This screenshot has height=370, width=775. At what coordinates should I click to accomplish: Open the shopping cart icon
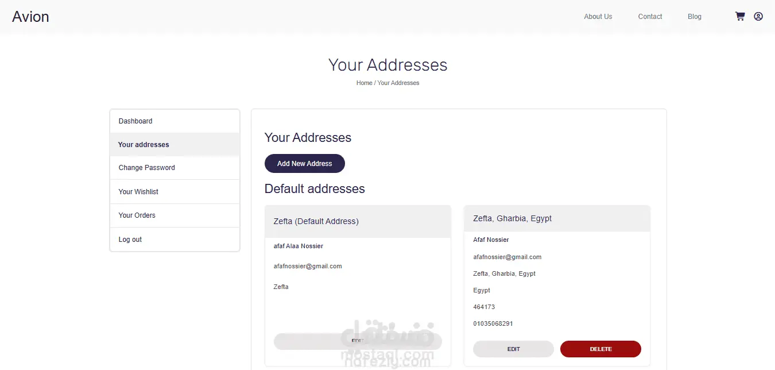740,17
